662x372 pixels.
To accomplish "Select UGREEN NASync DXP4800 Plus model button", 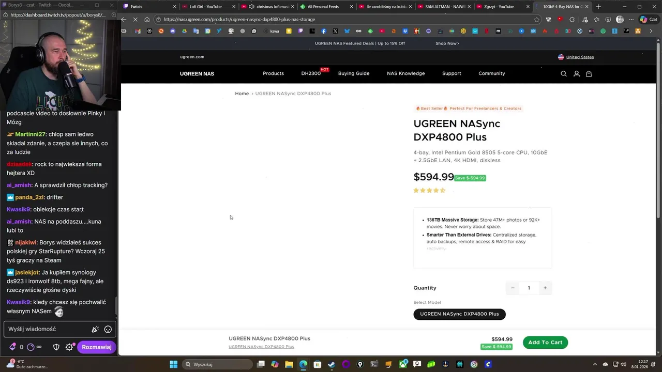I will click(x=459, y=314).
